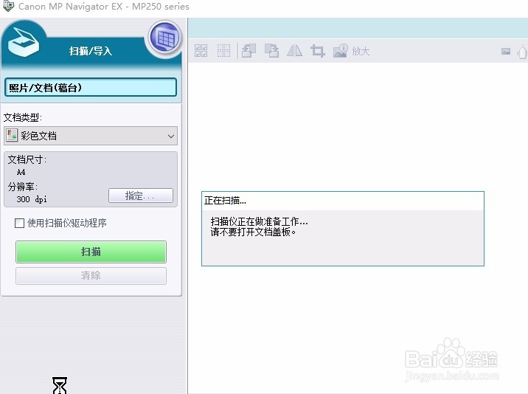Click the A4 document size value

click(21, 172)
